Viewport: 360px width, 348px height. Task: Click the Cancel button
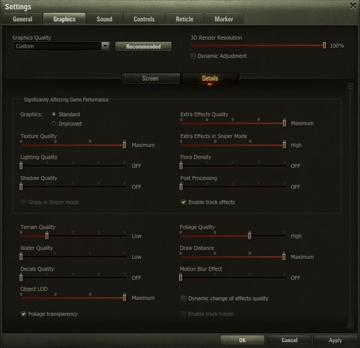tap(289, 340)
